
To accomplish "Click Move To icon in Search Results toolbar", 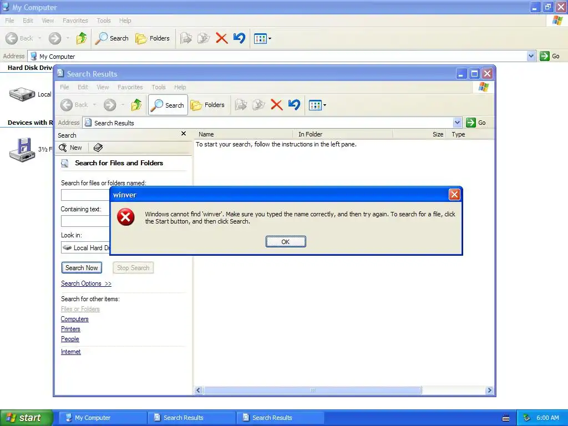I will pyautogui.click(x=241, y=105).
